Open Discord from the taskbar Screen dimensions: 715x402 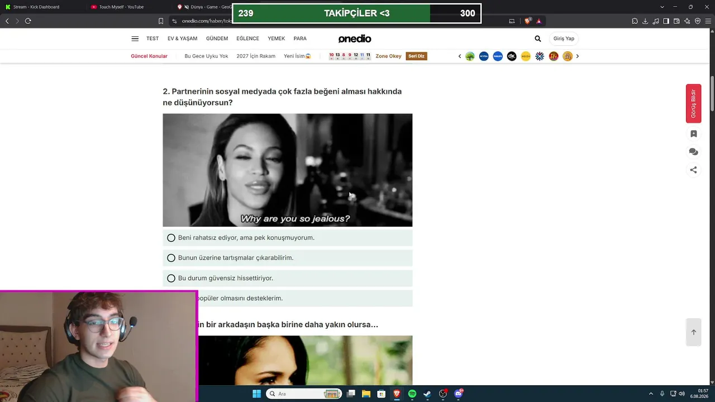[459, 394]
